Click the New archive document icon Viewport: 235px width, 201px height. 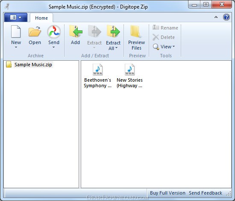[16, 31]
